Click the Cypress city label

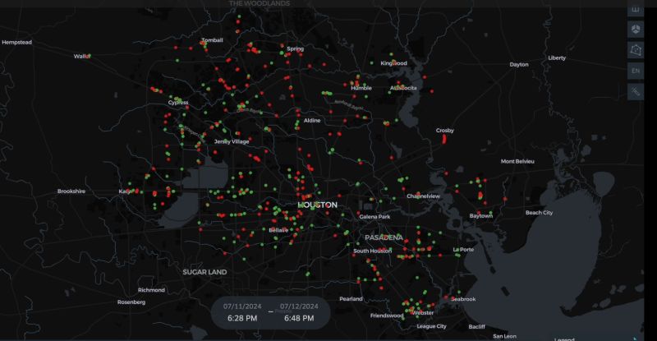pyautogui.click(x=178, y=103)
